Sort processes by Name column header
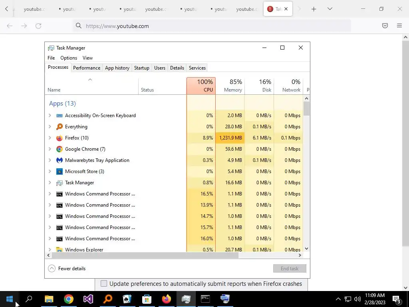 [91, 86]
